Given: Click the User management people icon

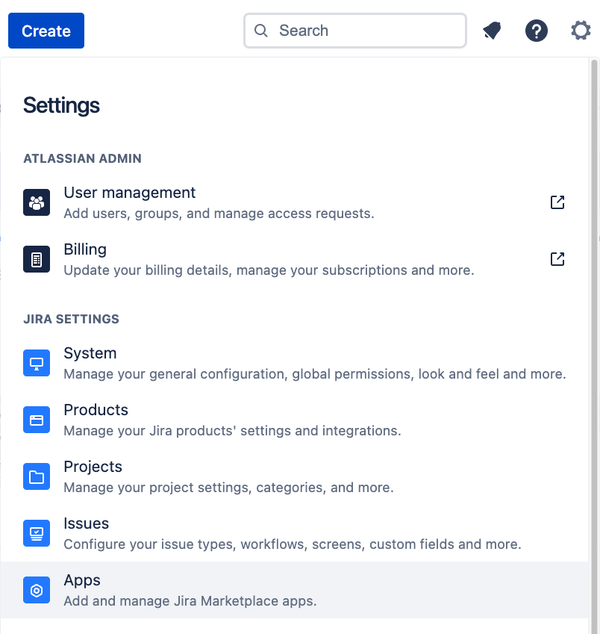Looking at the screenshot, I should [37, 202].
